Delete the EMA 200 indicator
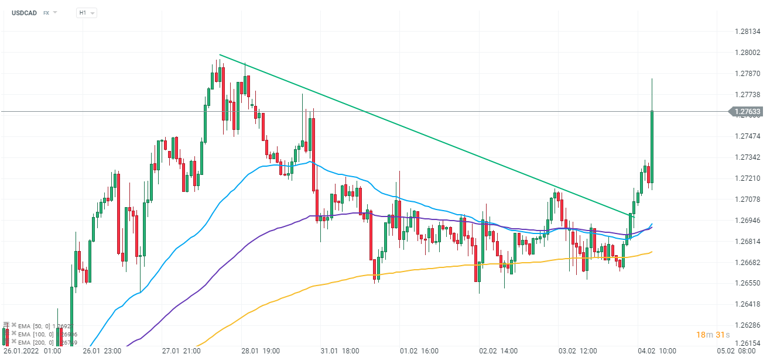The width and height of the screenshot is (770, 361). tap(14, 342)
